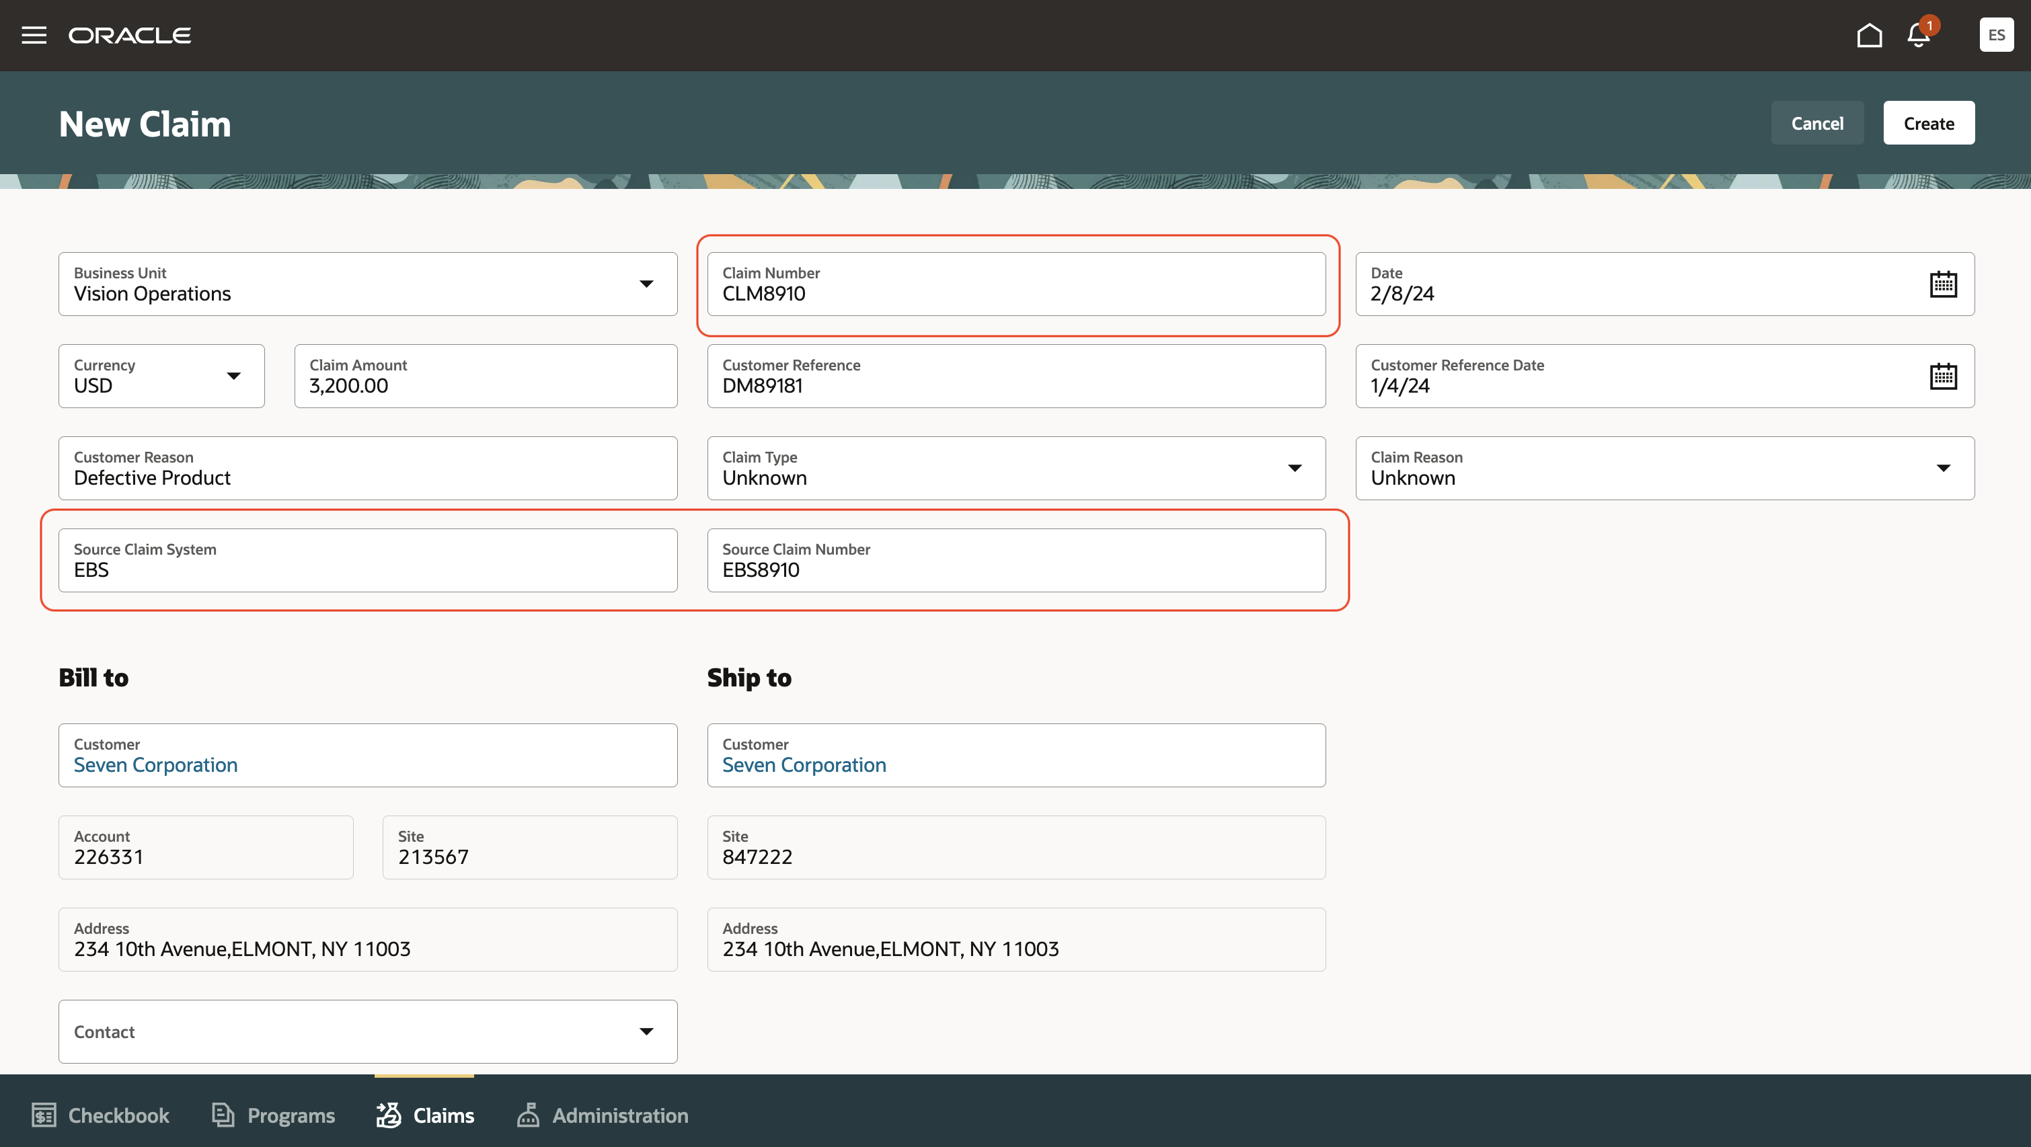Open the Claim Reason dropdown
2031x1147 pixels.
[1943, 468]
